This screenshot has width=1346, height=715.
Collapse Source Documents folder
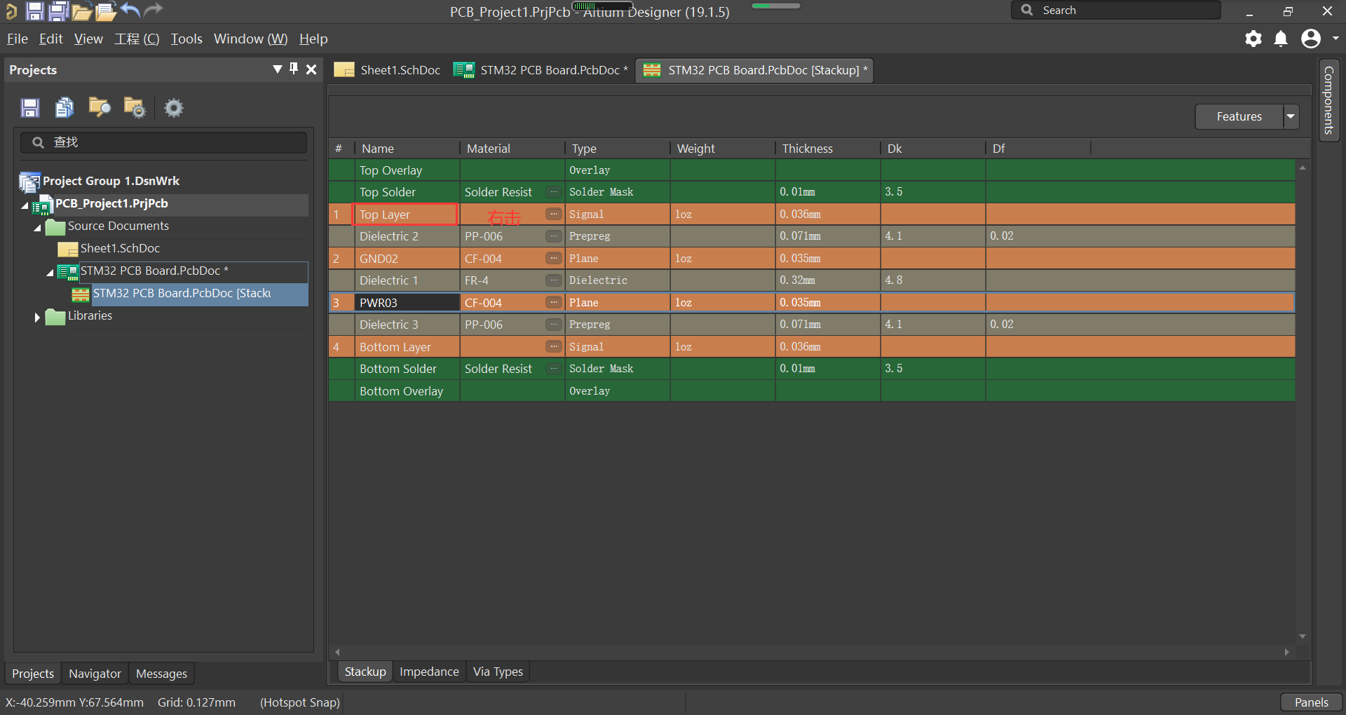[38, 228]
